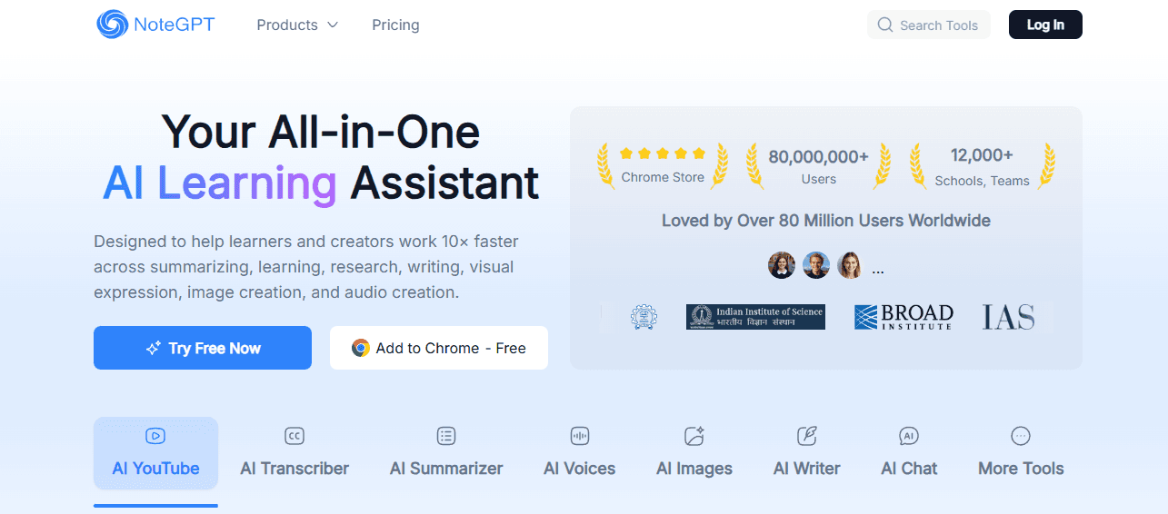The height and width of the screenshot is (514, 1168).
Task: Click the AI Images picture icon
Action: [x=694, y=437]
